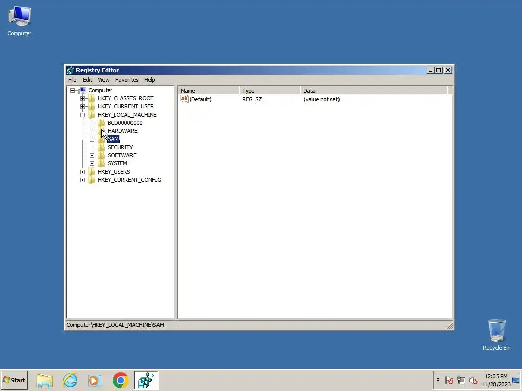Select the Recycle Bin desktop icon
The width and height of the screenshot is (522, 391).
point(497,334)
